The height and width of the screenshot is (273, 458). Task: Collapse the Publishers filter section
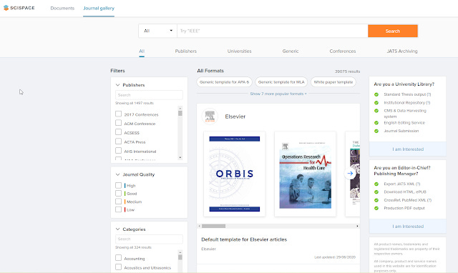pos(117,85)
